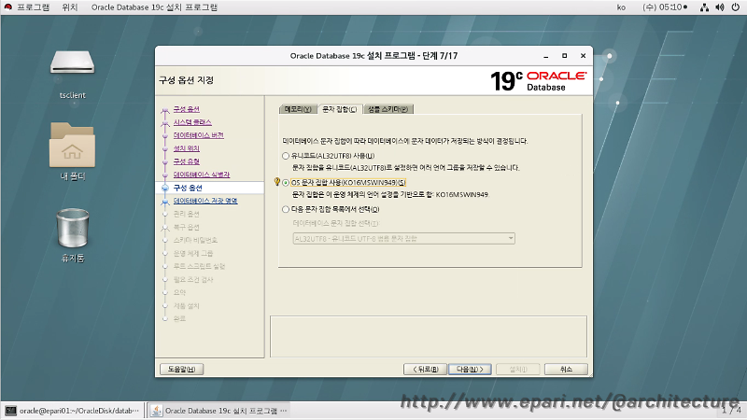Switch to oracle@epari01 terminal taskbar item
The width and height of the screenshot is (747, 420).
(73, 411)
